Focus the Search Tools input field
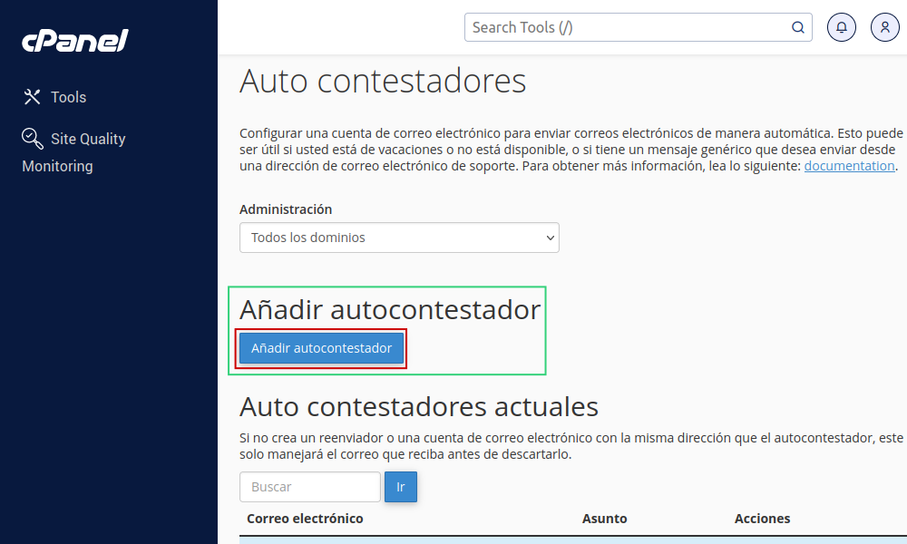907x544 pixels. point(626,27)
